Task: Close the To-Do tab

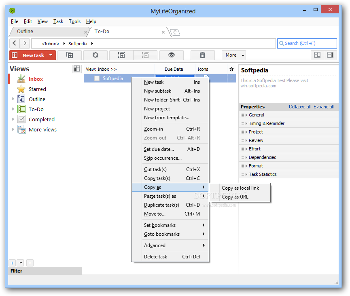Action: [163, 32]
